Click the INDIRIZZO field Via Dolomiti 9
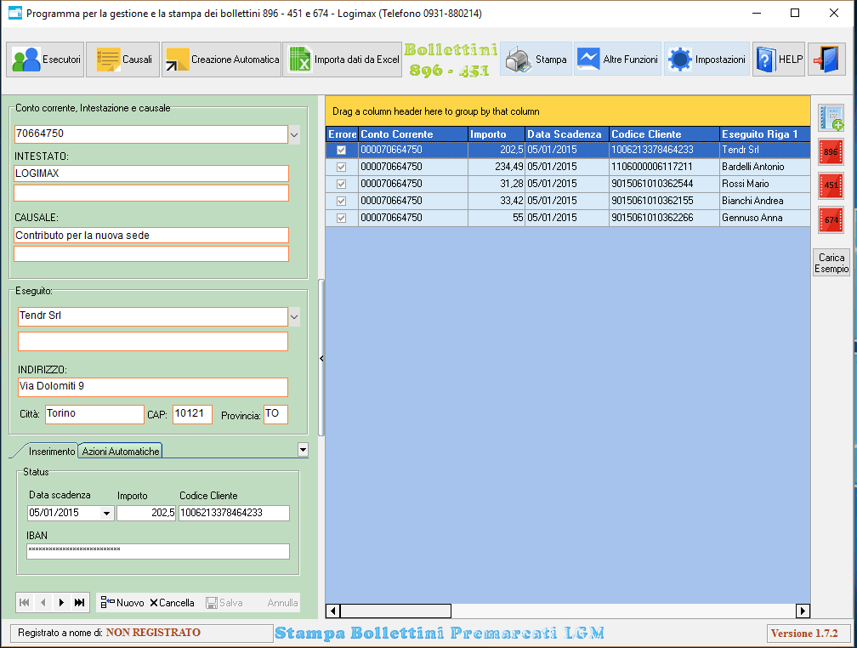The image size is (857, 648). coord(153,387)
